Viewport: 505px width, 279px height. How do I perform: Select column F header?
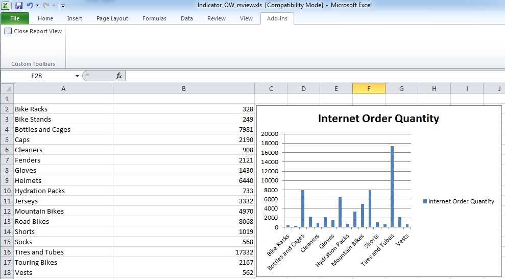pos(369,88)
